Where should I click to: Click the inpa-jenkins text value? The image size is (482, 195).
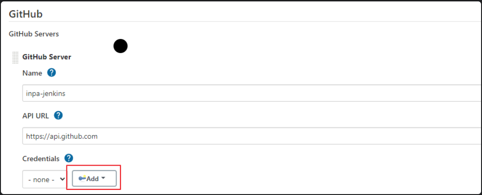(46, 93)
